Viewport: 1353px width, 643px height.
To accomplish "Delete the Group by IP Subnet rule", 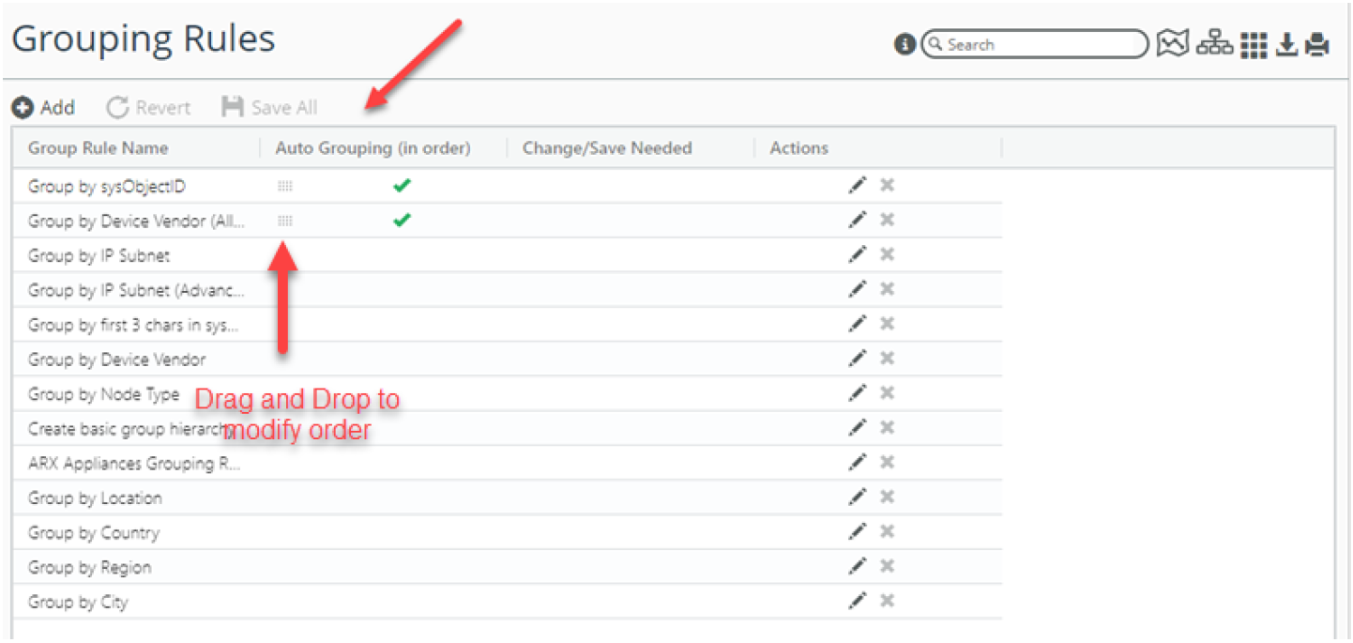I will point(887,255).
